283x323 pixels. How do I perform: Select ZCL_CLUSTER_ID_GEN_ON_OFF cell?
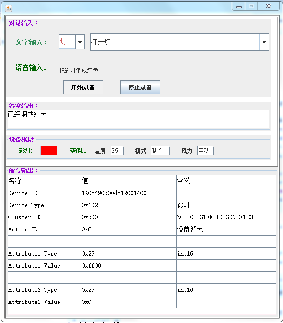coord(226,217)
